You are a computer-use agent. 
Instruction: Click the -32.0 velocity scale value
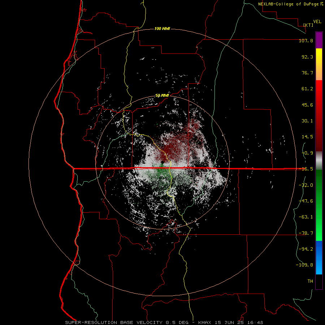(306, 185)
